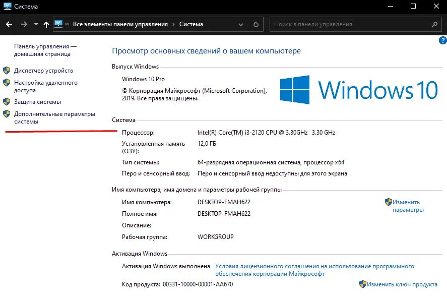Click the Система window title icon
The image size is (447, 301).
[8, 6]
